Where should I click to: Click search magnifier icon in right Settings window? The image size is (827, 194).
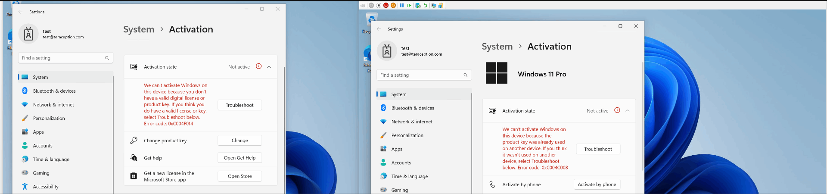coord(465,75)
